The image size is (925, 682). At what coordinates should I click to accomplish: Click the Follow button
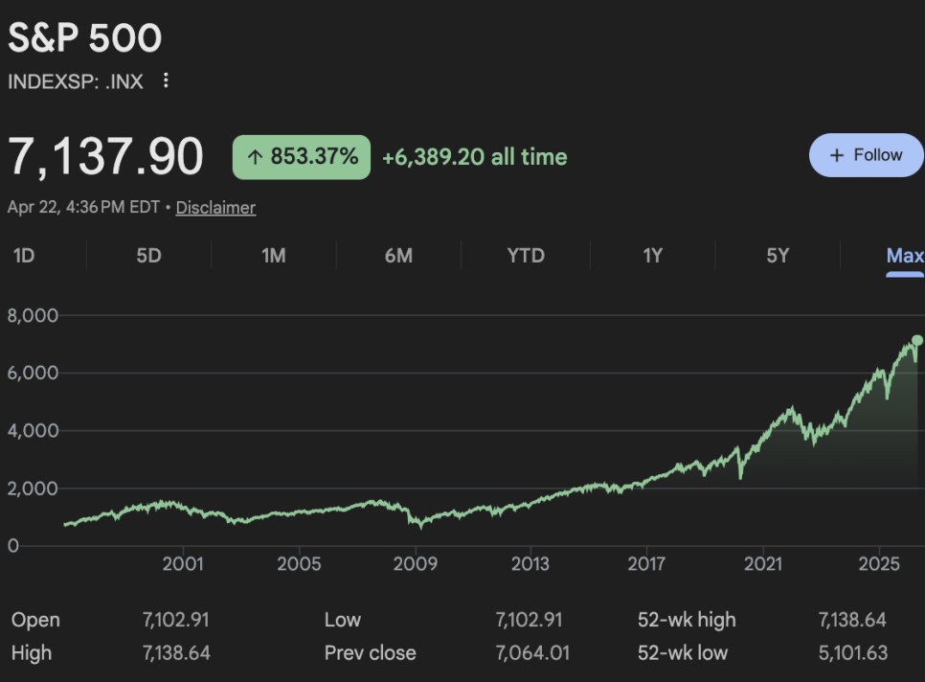coord(866,155)
